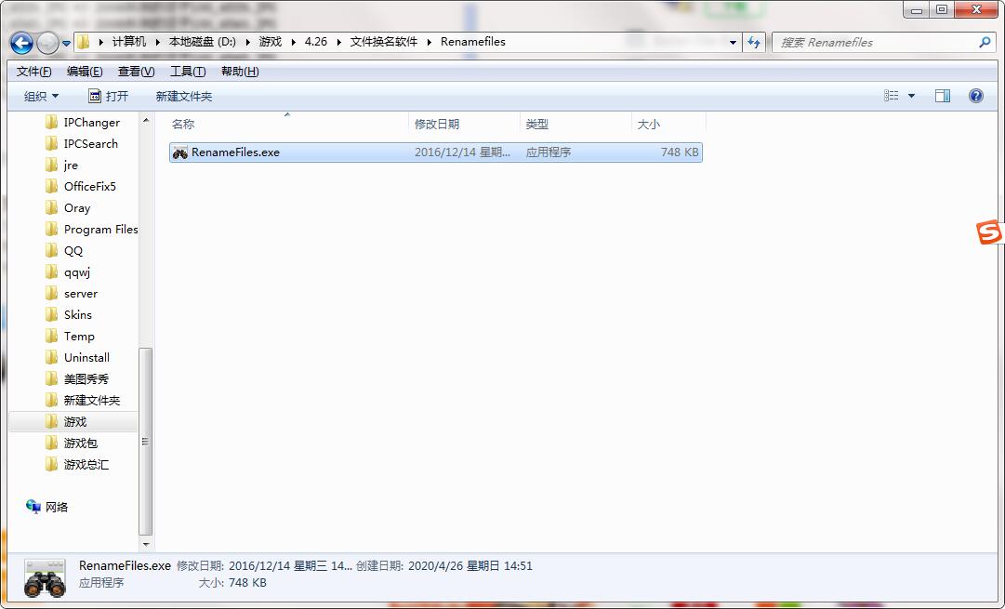Viewport: 1005px width, 609px height.
Task: Open the 查看(V) menu
Action: (136, 72)
